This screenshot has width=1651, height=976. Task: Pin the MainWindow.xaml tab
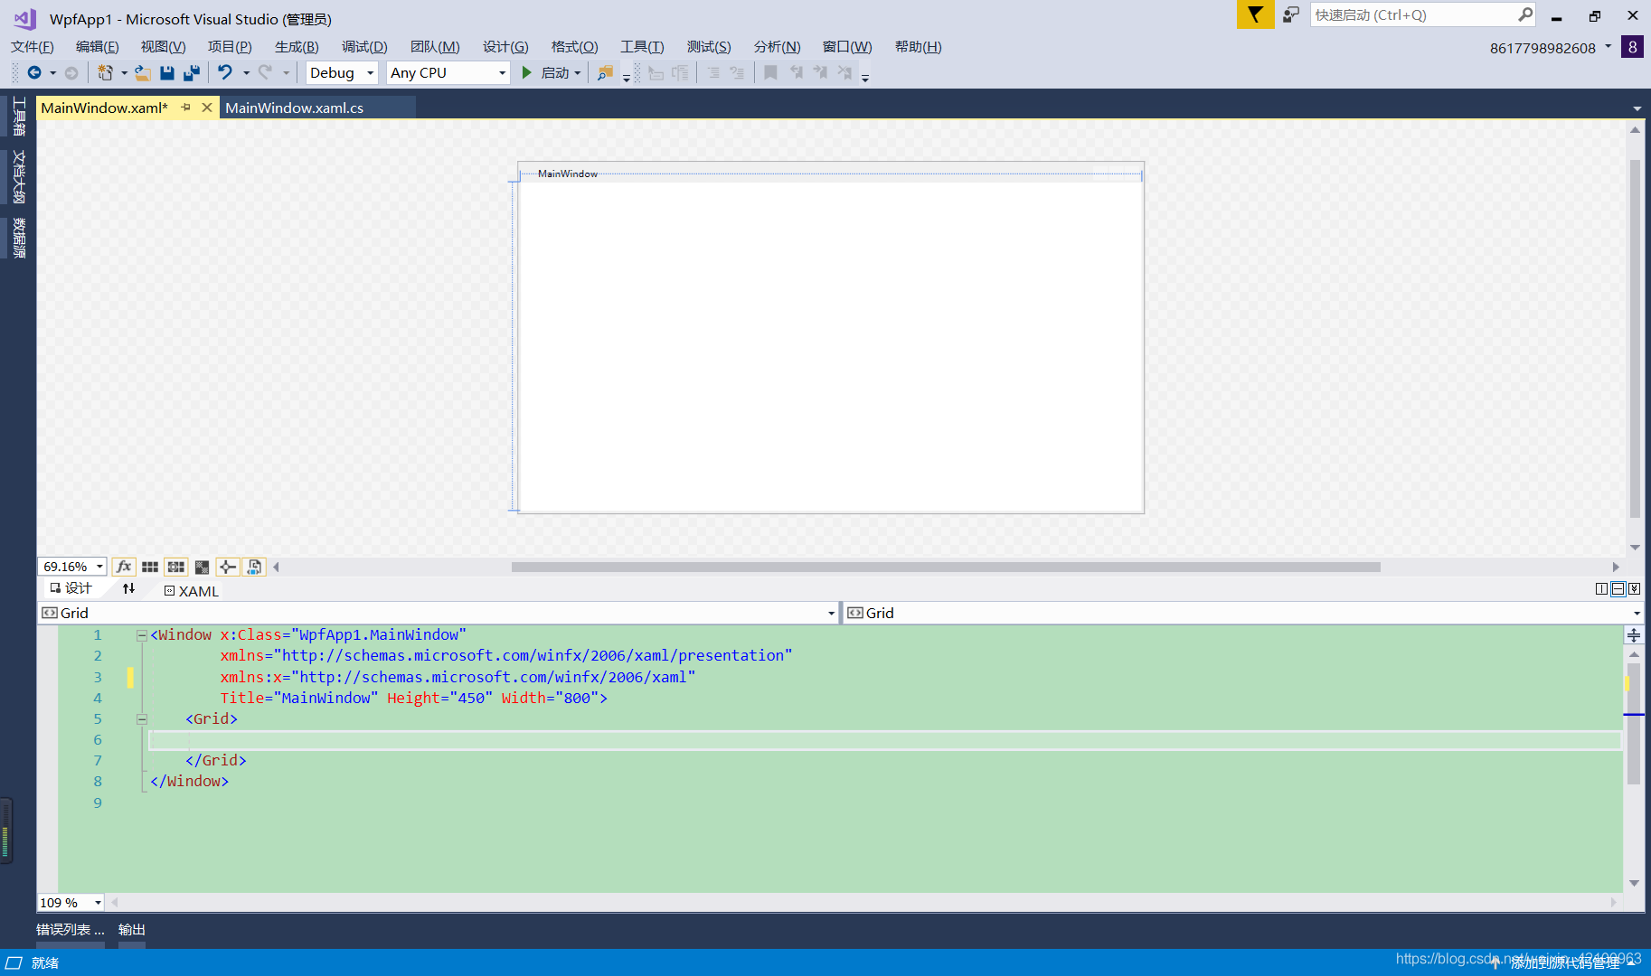pos(186,108)
